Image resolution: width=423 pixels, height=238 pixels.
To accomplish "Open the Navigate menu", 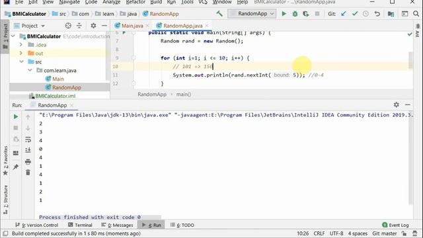I will [x=69, y=2].
